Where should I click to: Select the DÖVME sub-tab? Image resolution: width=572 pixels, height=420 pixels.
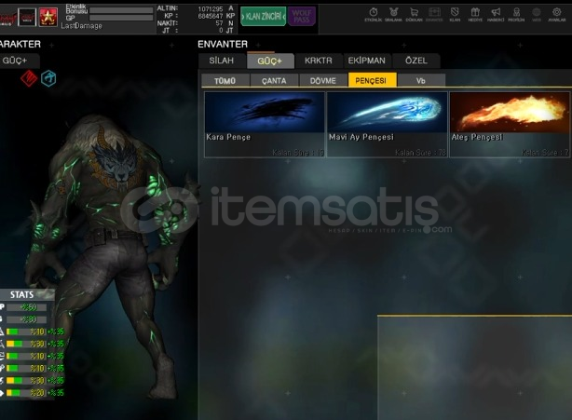click(323, 81)
